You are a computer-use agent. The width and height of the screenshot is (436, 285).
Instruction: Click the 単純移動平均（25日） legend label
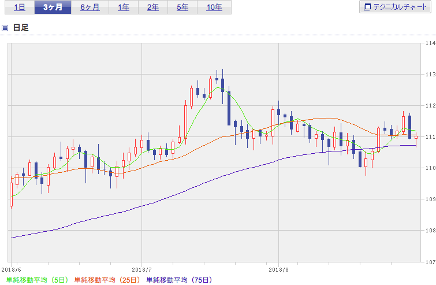coord(107,280)
